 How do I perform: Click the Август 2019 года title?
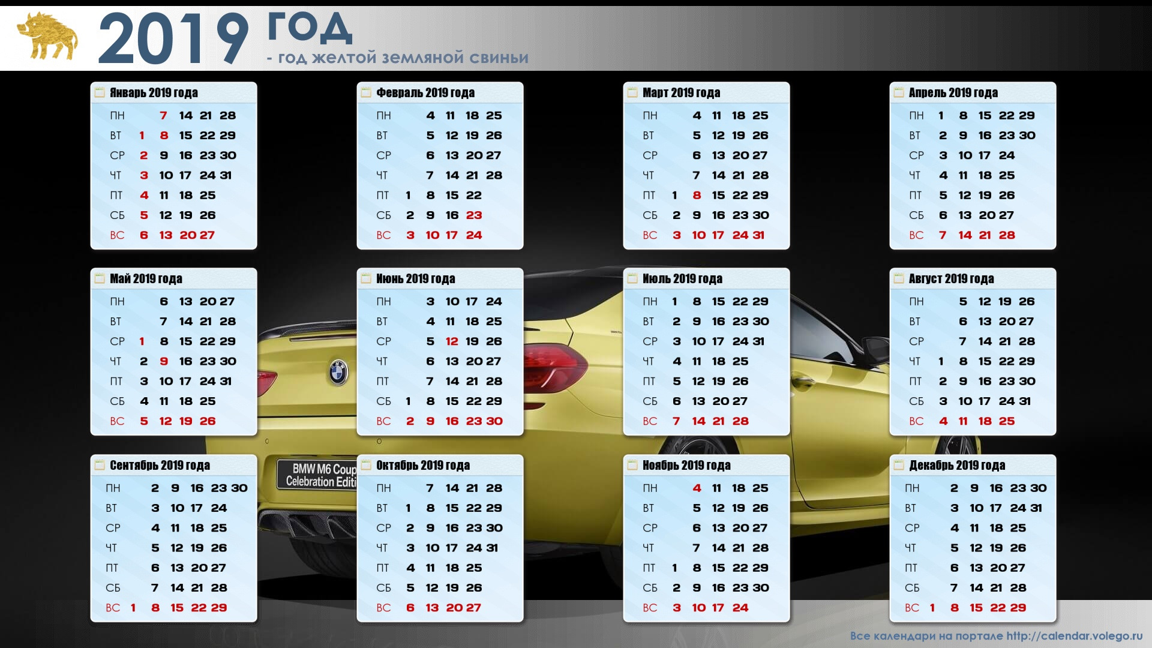point(951,278)
